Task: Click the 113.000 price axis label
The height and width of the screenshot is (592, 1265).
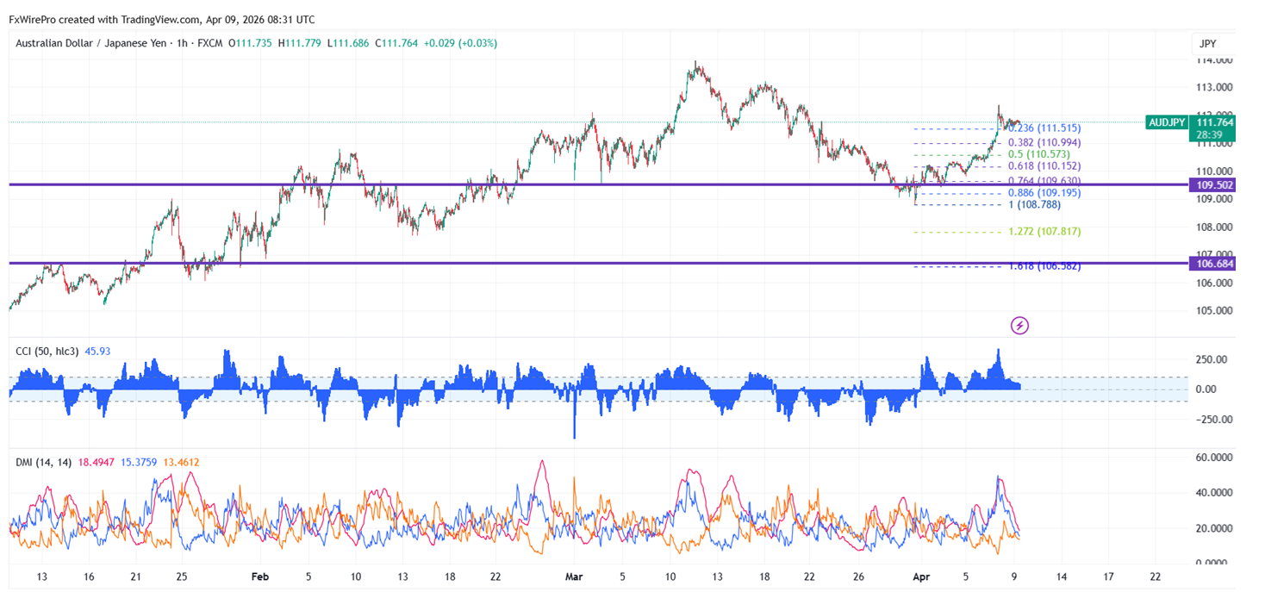Action: [1212, 87]
